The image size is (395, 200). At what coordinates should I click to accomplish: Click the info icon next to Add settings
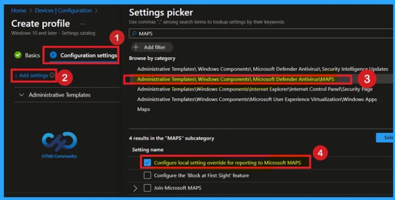coord(52,75)
